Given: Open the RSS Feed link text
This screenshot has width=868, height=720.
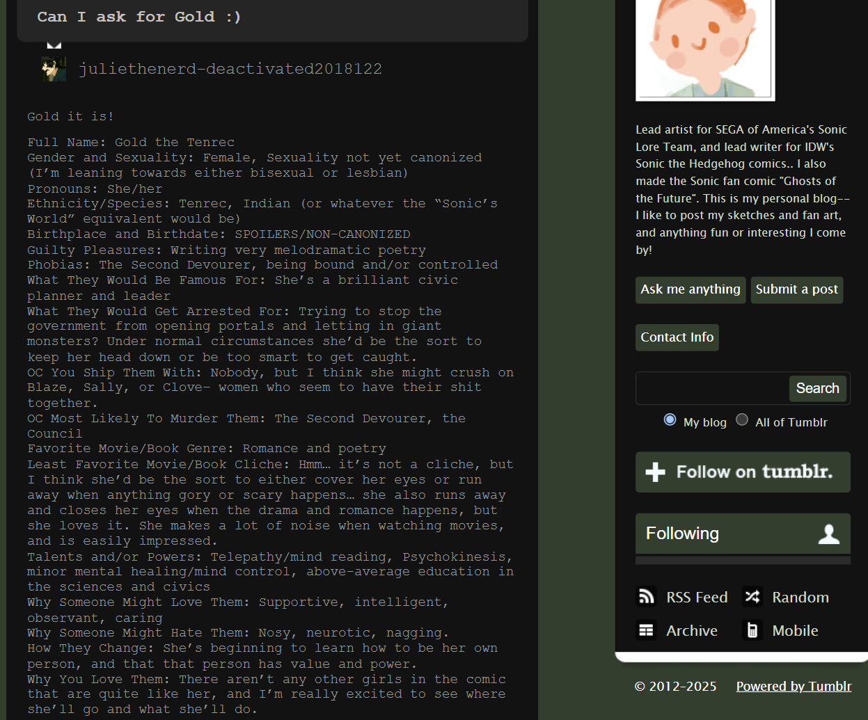Looking at the screenshot, I should pos(697,597).
